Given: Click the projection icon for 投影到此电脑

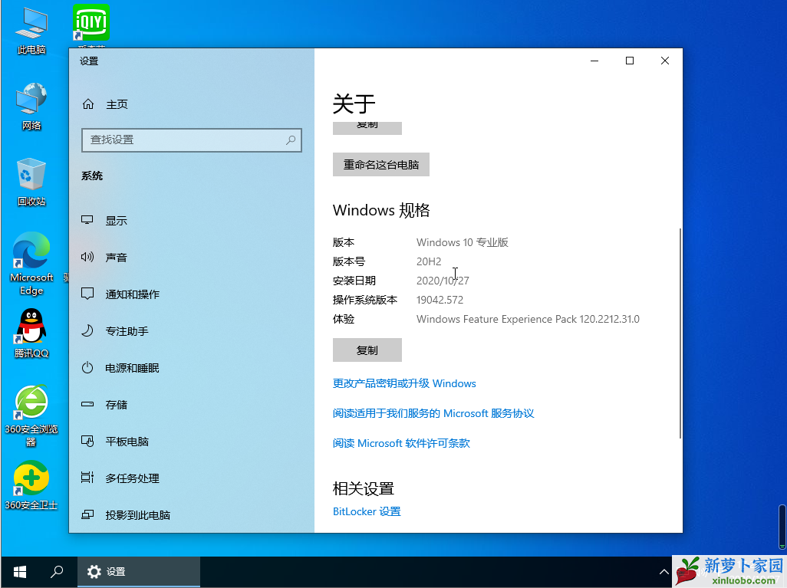Looking at the screenshot, I should pos(87,514).
